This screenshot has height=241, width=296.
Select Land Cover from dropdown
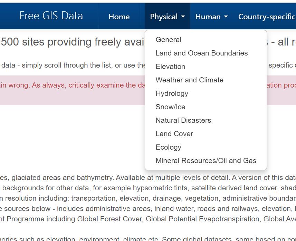point(174,134)
